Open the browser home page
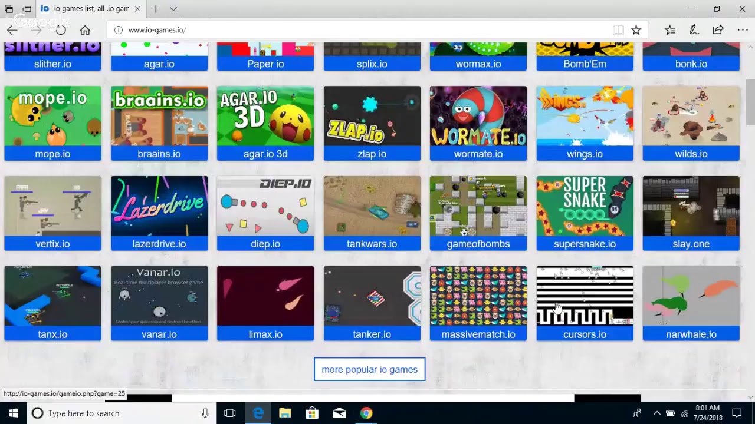This screenshot has height=424, width=755. (x=85, y=30)
